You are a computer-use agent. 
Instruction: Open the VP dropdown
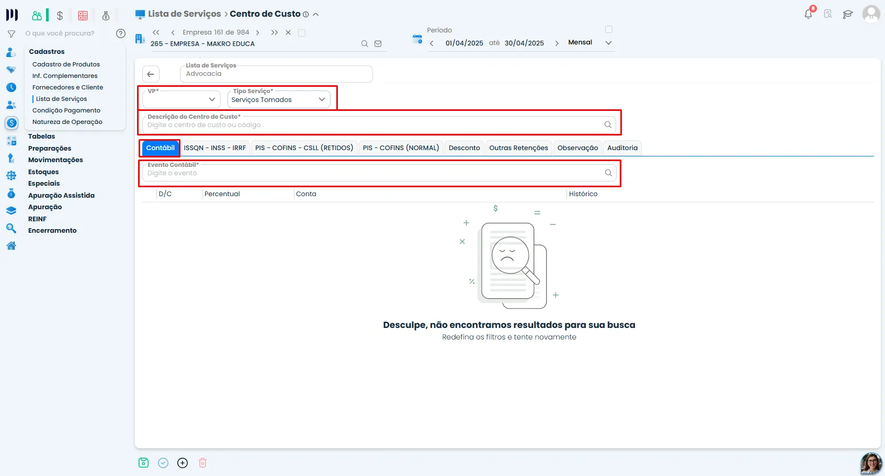(x=181, y=99)
